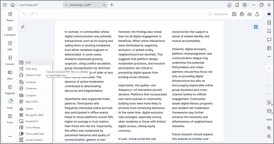Open the View sidebar section
Image resolution: width=274 pixels, height=144 pixels.
tap(10, 75)
